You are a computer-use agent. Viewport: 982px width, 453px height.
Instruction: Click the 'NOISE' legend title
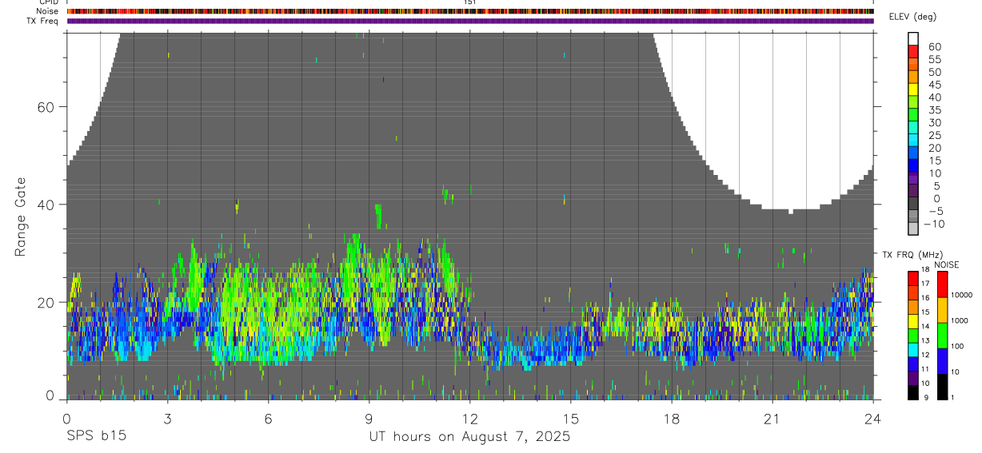coord(946,264)
